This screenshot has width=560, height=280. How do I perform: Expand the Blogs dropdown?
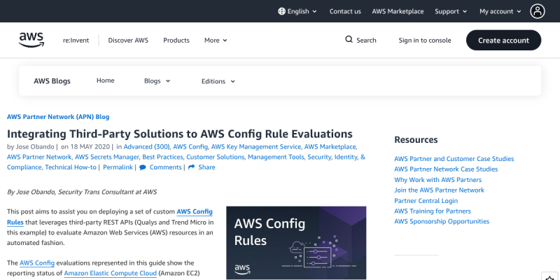coord(157,81)
